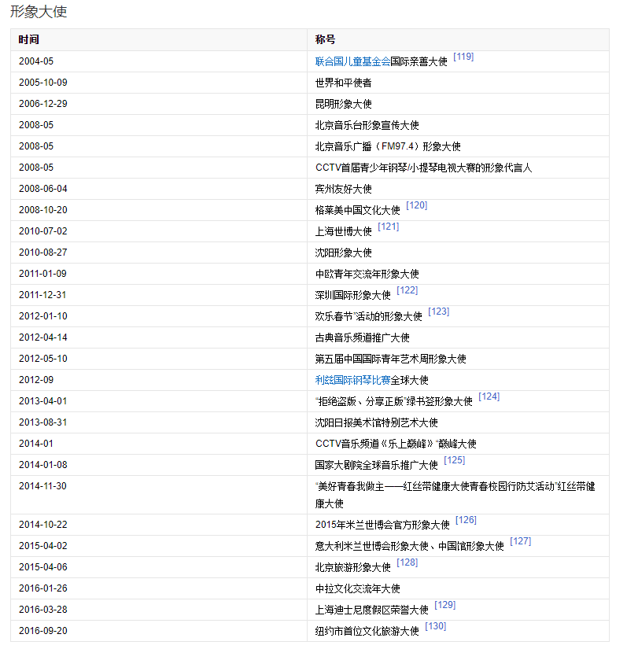The height and width of the screenshot is (649, 627).
Task: Open the 联合国儿童基金会 link
Action: (352, 61)
